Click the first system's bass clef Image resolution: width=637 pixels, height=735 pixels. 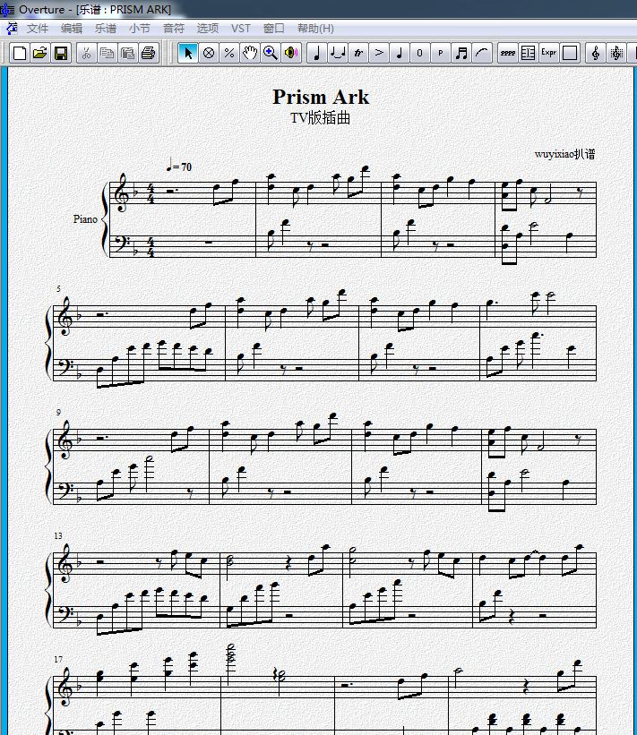point(122,244)
